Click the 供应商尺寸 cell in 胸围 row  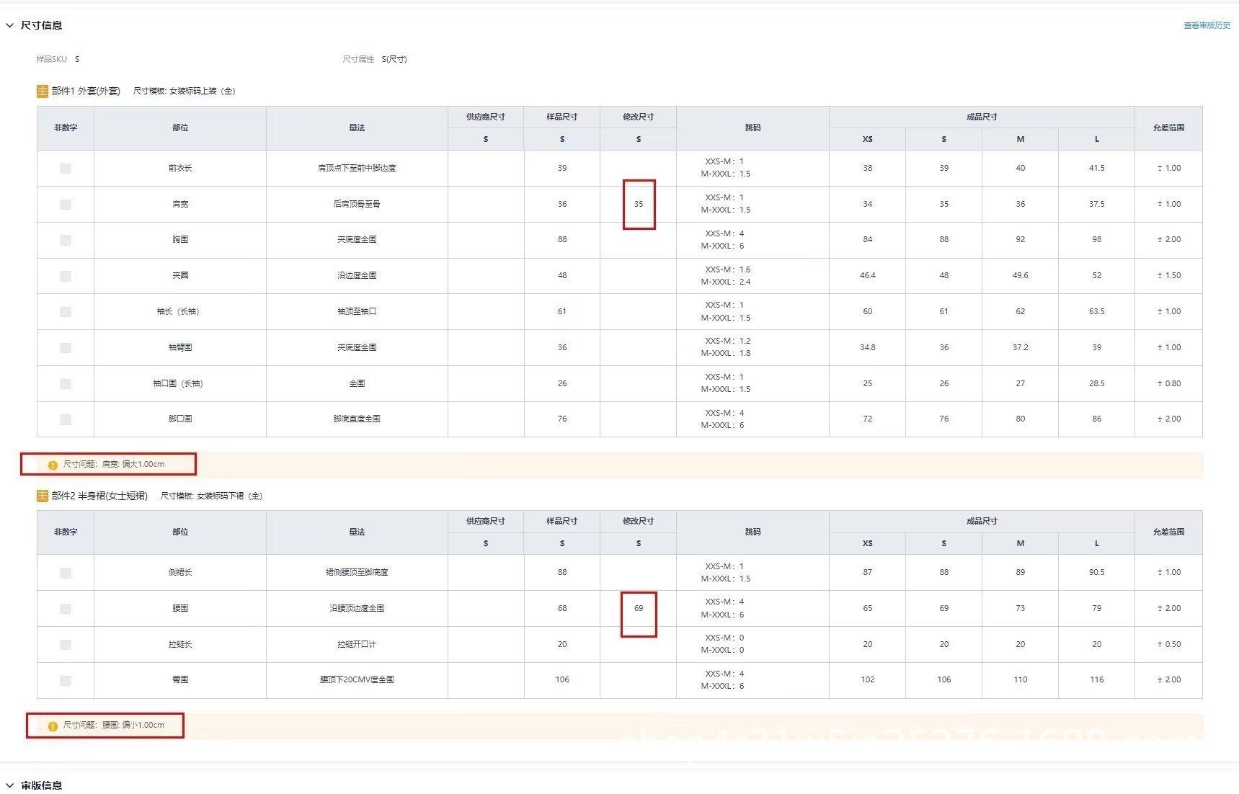pos(486,240)
